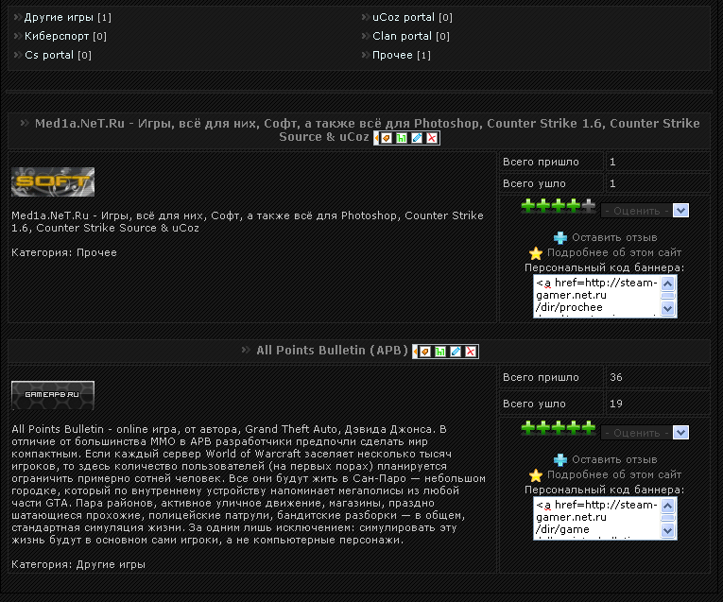Click the Всего ушло value 19
The width and height of the screenshot is (723, 602).
(x=616, y=404)
